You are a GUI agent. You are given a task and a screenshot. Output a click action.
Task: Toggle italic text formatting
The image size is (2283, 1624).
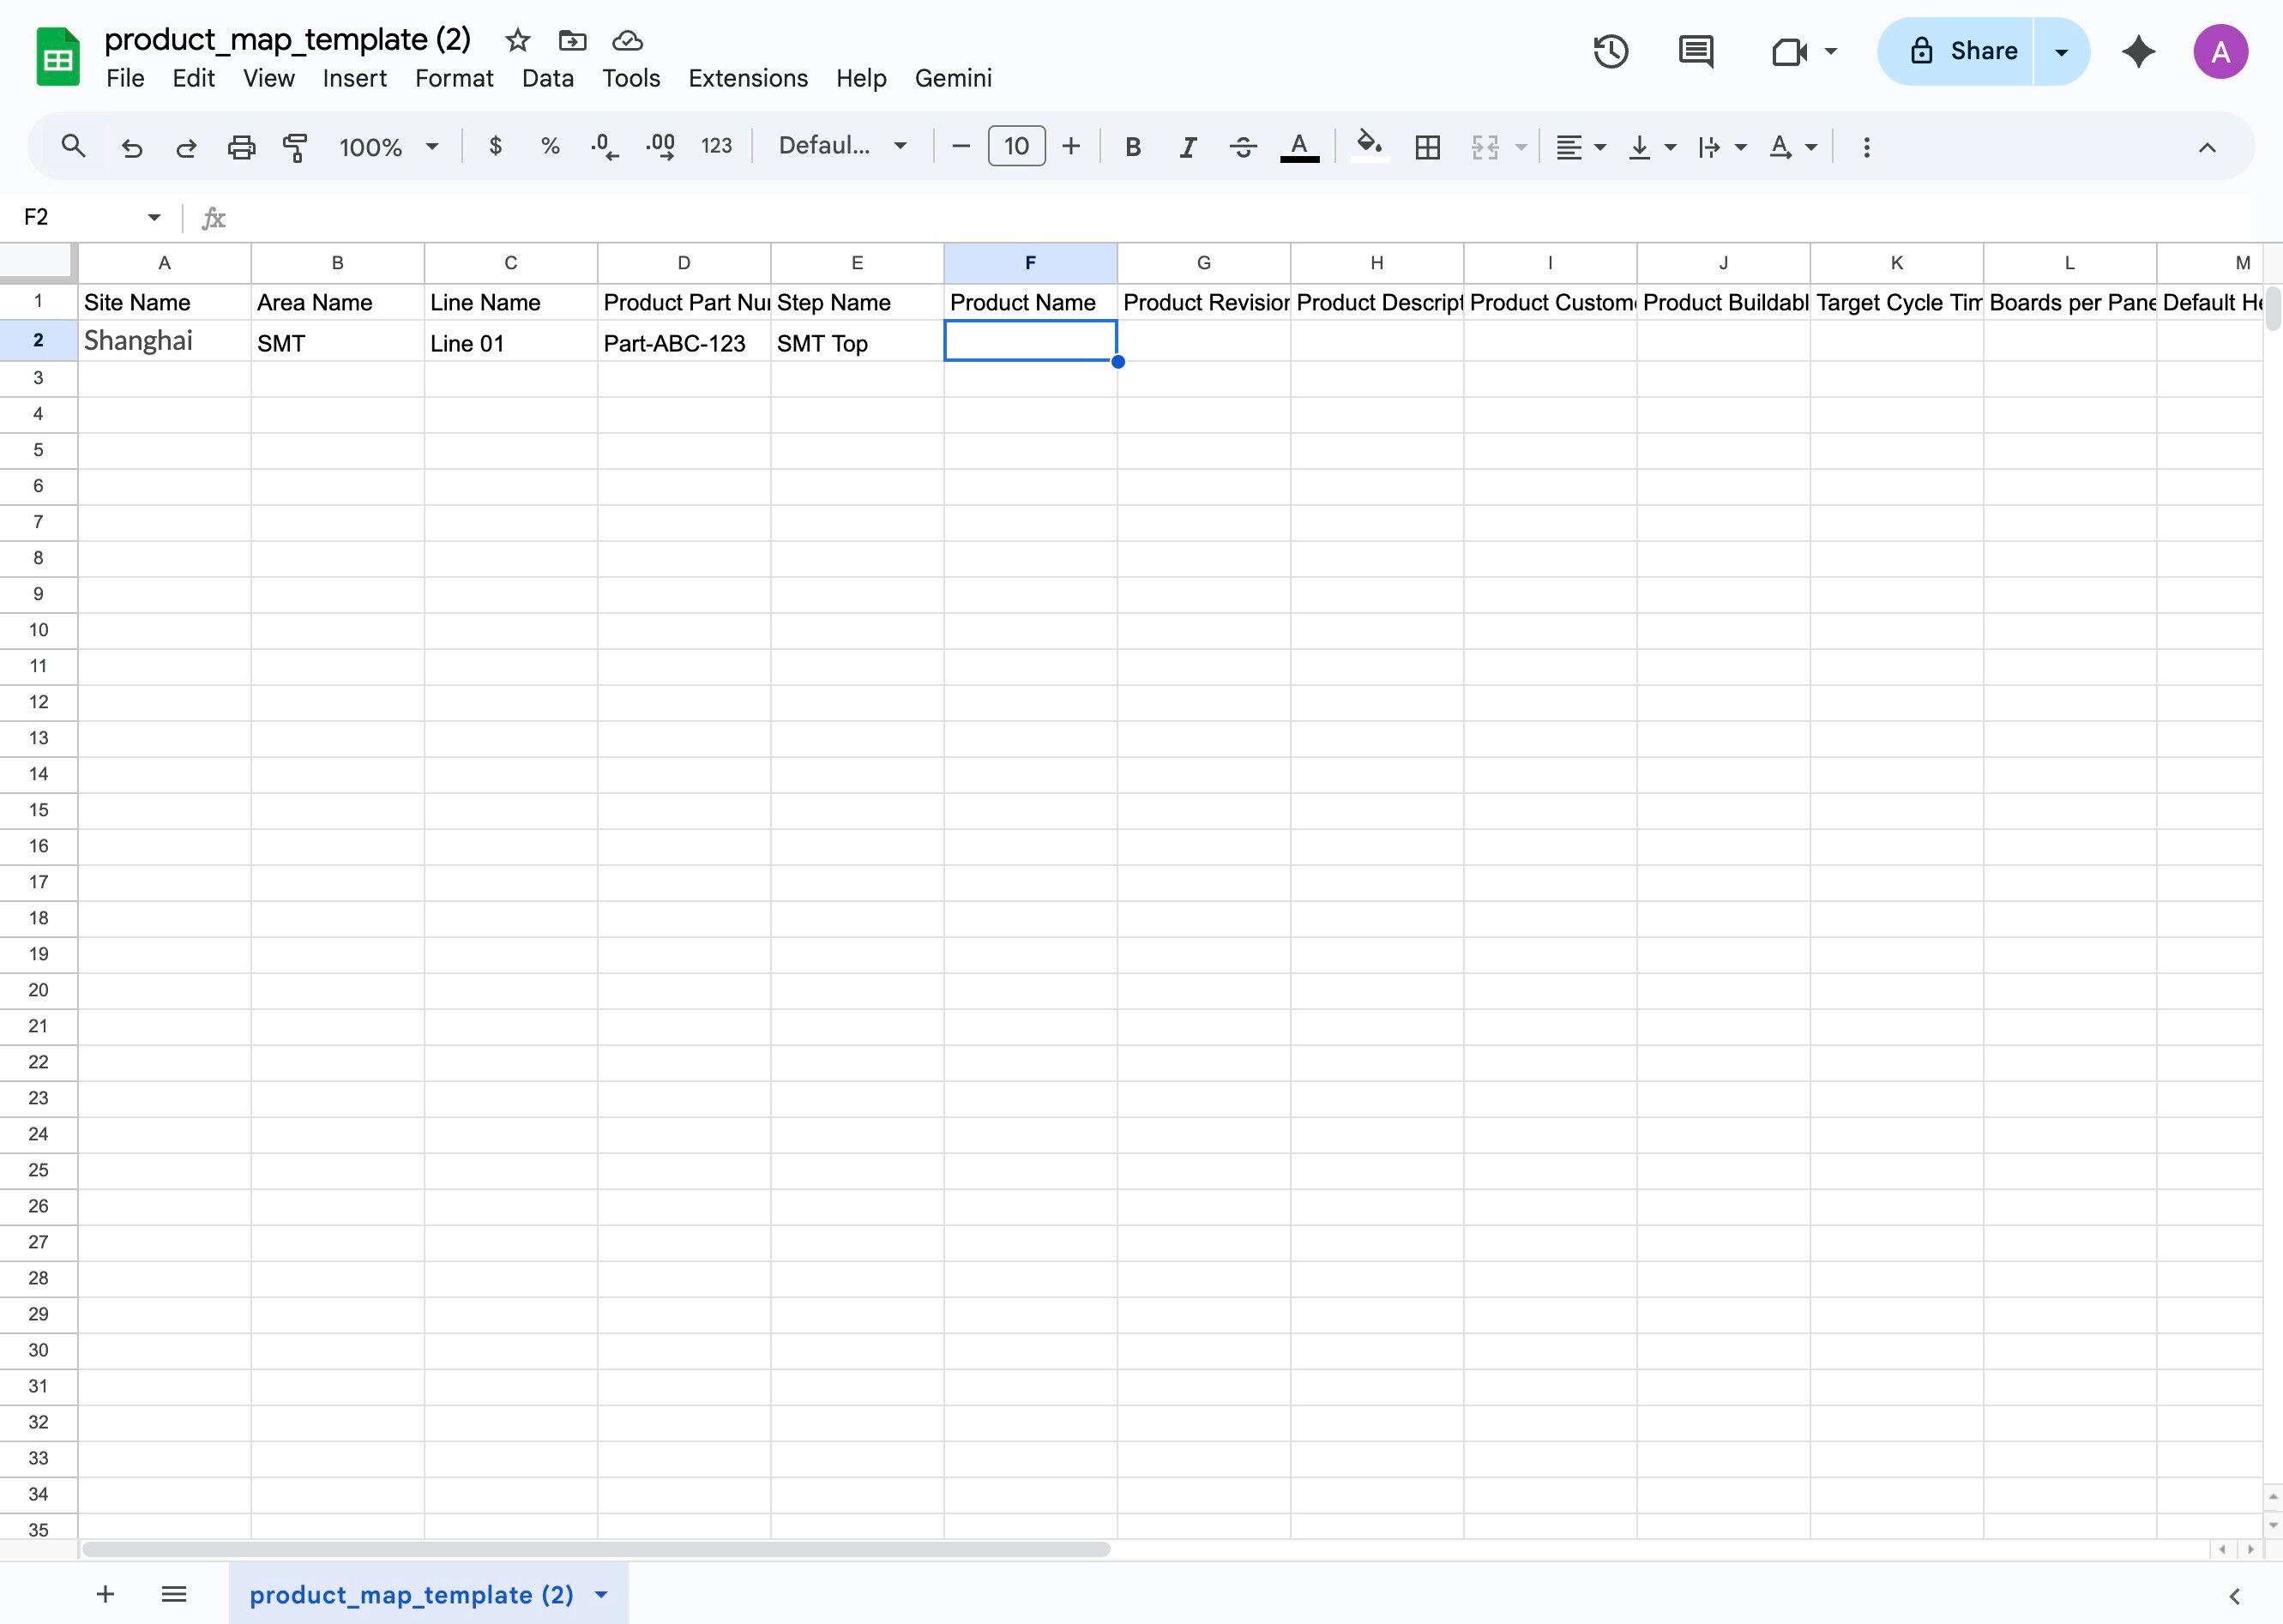[x=1187, y=147]
